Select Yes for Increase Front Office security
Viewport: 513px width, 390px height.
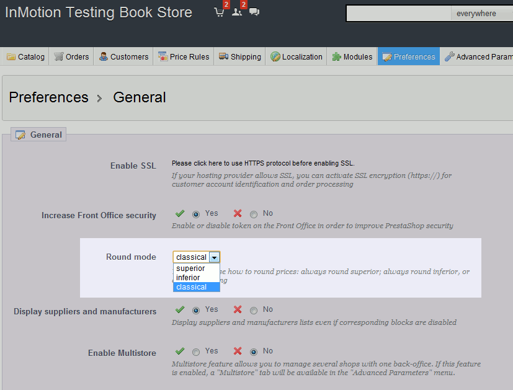click(196, 215)
